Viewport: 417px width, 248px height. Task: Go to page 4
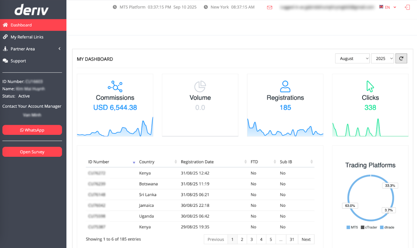coord(261,239)
